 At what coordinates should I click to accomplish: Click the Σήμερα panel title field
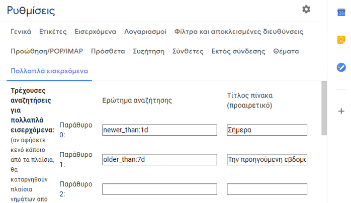[x=267, y=130]
